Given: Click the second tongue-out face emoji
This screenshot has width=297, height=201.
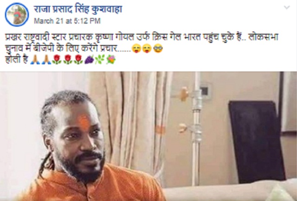Looking at the screenshot, I should pos(147,48).
